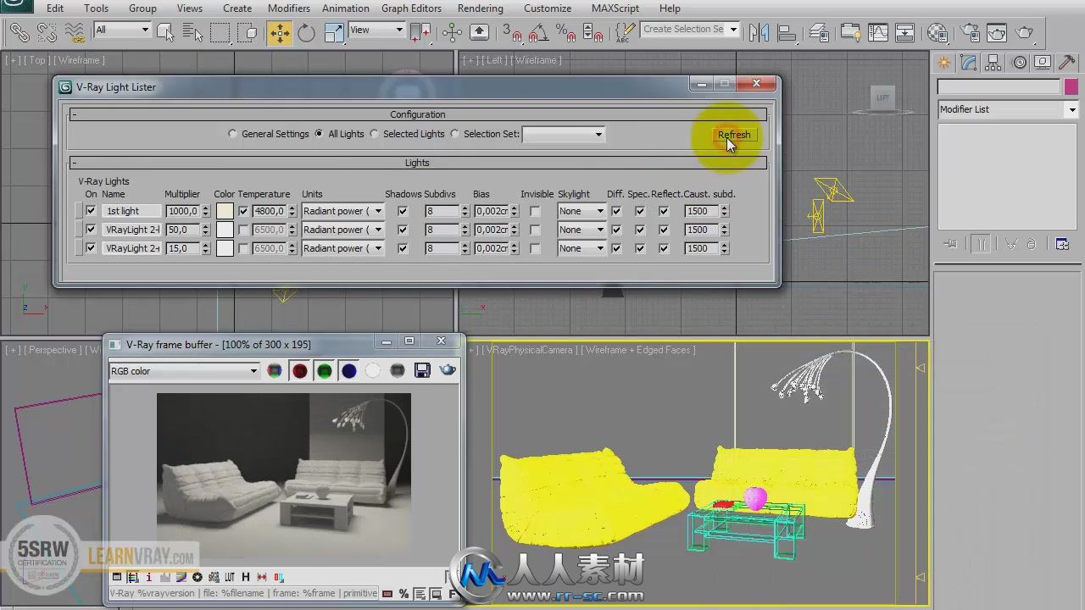The image size is (1085, 610).
Task: Choose the Select Object tool
Action: click(165, 33)
